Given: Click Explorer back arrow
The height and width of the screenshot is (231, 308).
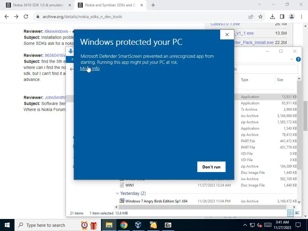Looking at the screenshot, I should click(72, 69).
